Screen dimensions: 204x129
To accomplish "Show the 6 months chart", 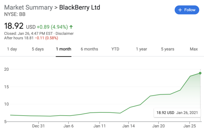I will click(89, 49).
